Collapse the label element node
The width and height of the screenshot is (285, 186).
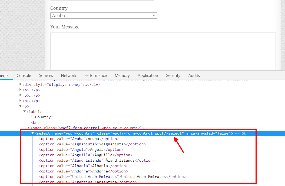pyautogui.click(x=24, y=111)
